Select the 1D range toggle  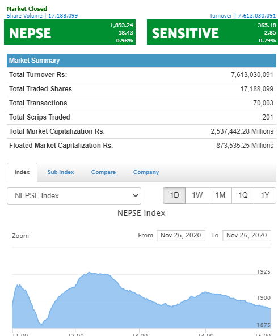[x=174, y=195]
